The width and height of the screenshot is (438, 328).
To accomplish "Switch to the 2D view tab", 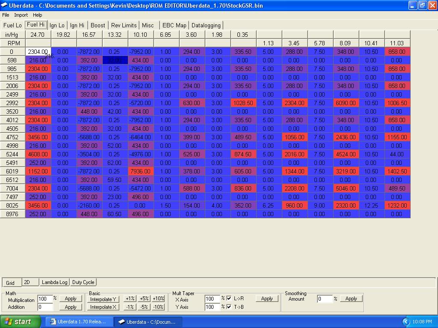I will [x=30, y=282].
